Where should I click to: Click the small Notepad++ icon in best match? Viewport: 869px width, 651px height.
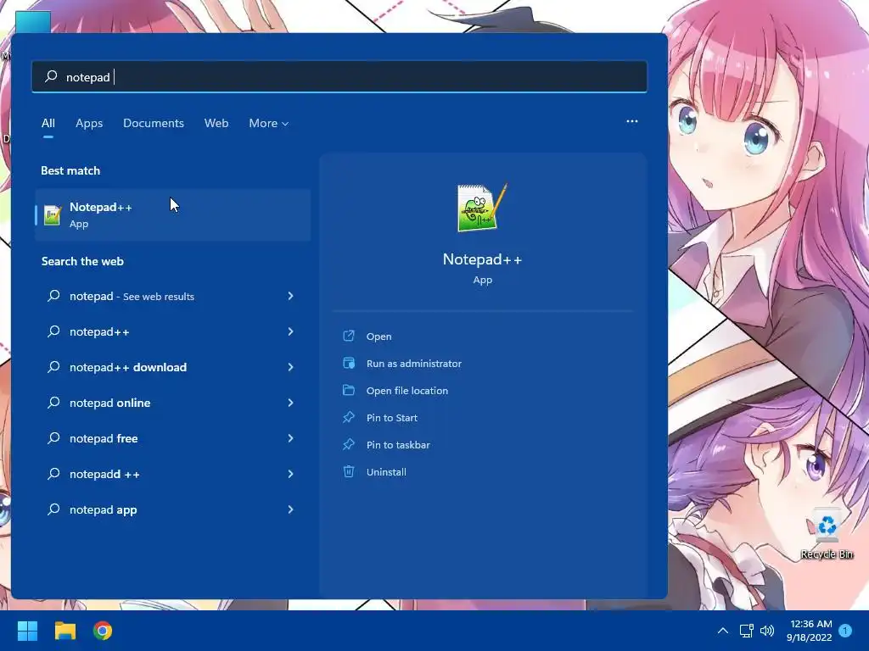click(53, 214)
